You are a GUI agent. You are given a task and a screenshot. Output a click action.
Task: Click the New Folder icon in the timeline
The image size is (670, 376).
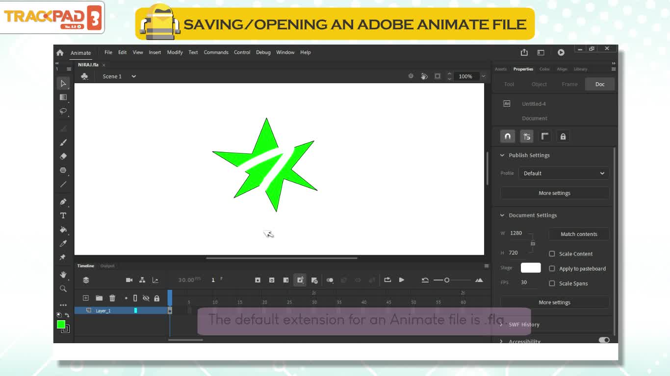99,298
